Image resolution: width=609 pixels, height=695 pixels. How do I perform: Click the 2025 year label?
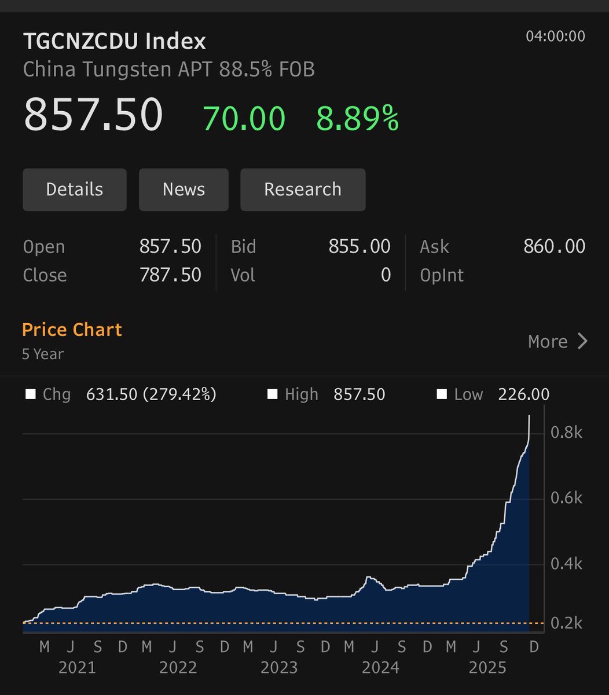point(487,668)
